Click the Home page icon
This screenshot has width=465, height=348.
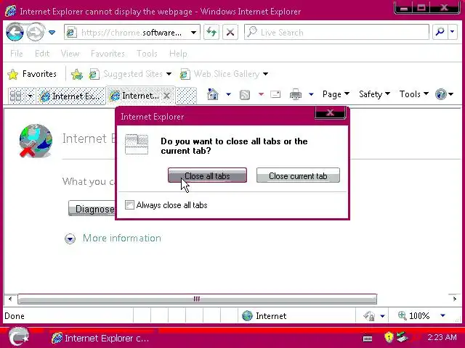click(x=213, y=94)
